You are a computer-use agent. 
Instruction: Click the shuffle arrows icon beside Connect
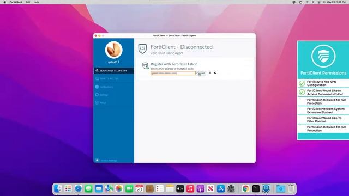click(215, 73)
